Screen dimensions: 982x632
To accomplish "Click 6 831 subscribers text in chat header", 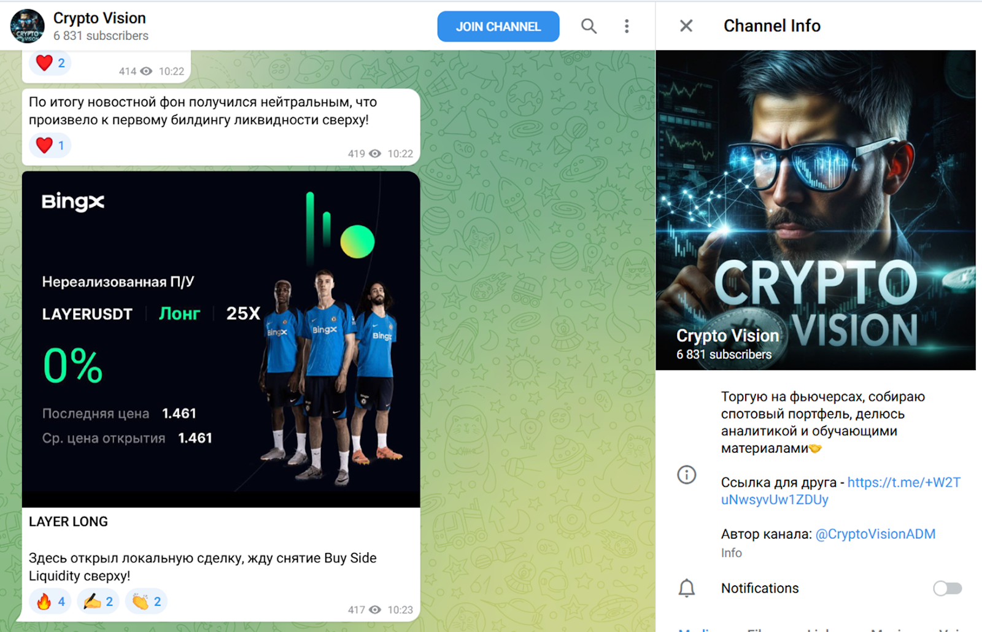I will tap(101, 36).
